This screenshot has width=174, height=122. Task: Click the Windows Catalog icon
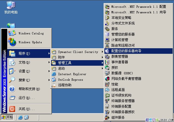point(12,33)
